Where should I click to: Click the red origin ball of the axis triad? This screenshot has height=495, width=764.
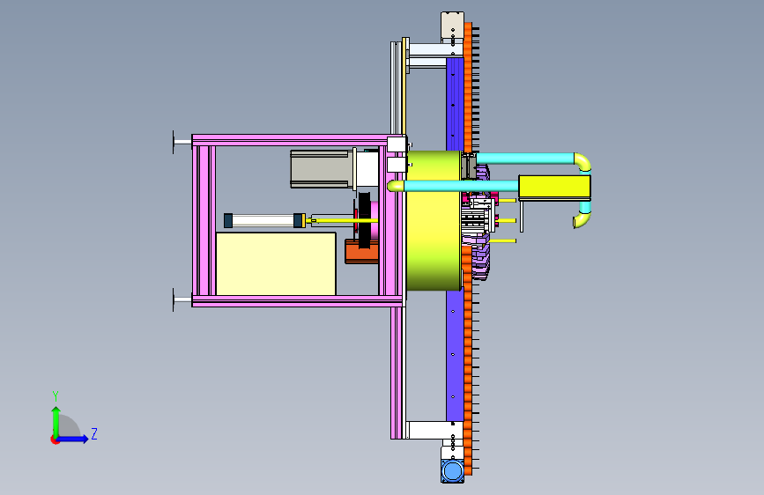(x=55, y=440)
